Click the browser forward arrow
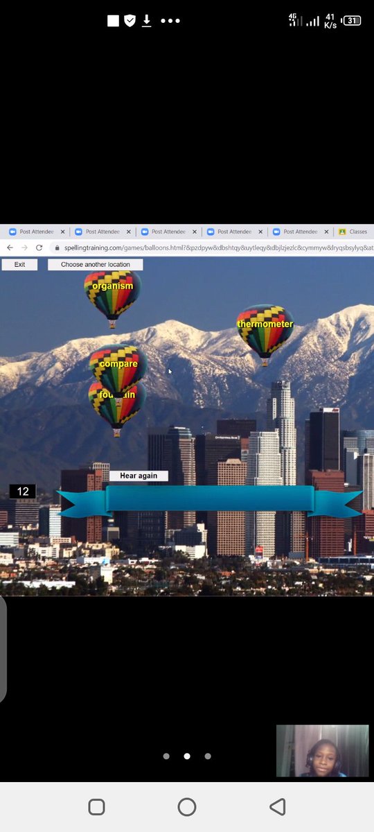This screenshot has height=832, width=374. coord(24,248)
